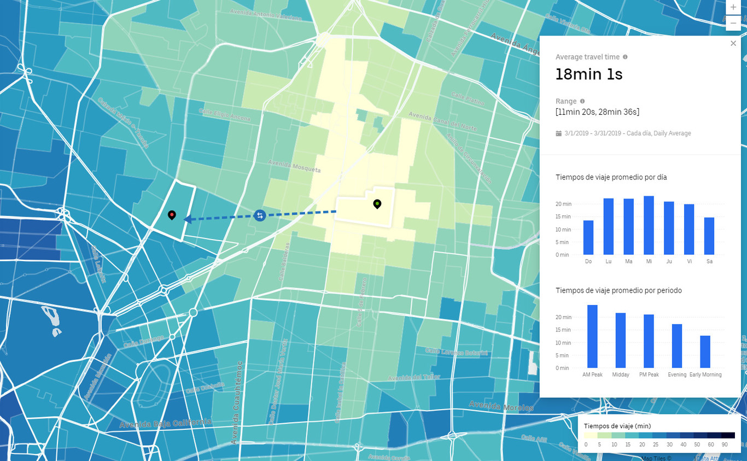
Task: Click the calendar icon beside the date range
Action: (558, 133)
